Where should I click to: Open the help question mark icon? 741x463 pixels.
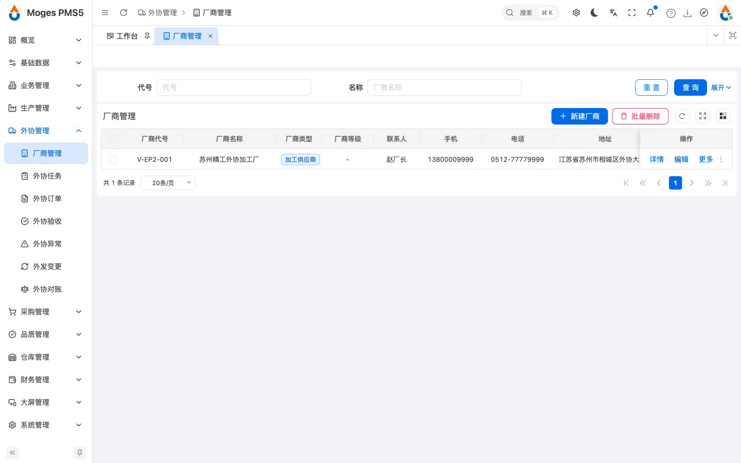(x=671, y=13)
